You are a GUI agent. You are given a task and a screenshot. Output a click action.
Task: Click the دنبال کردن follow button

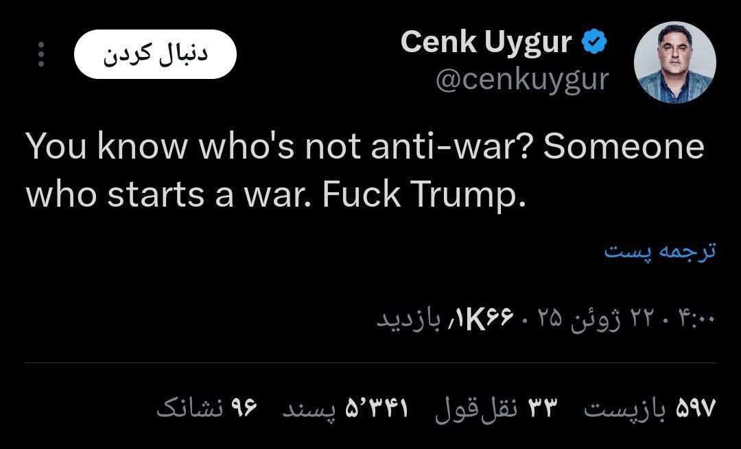[155, 54]
